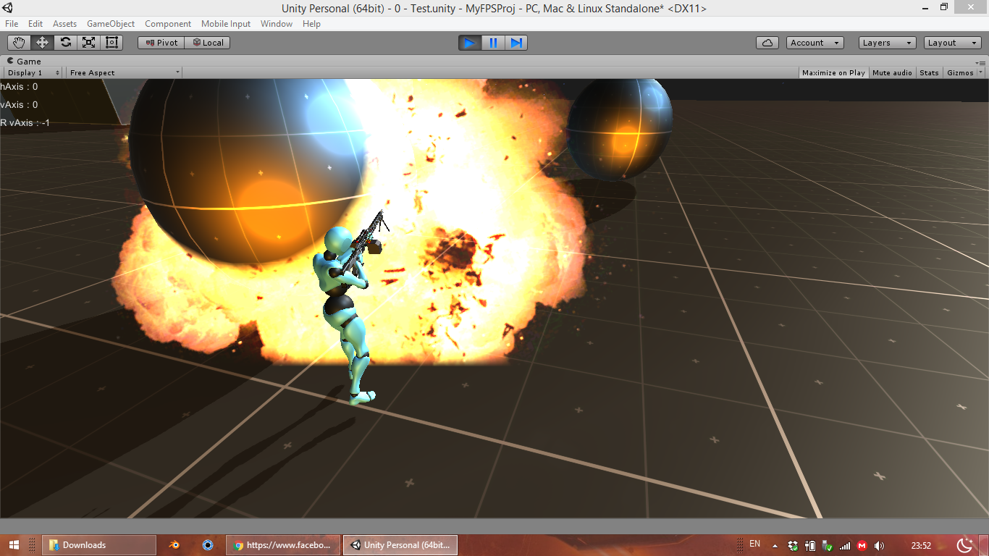Click the EN language indicator
The height and width of the screenshot is (556, 989).
[x=754, y=544]
